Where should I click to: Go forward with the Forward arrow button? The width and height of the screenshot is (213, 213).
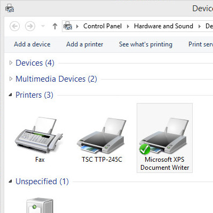coord(30,26)
